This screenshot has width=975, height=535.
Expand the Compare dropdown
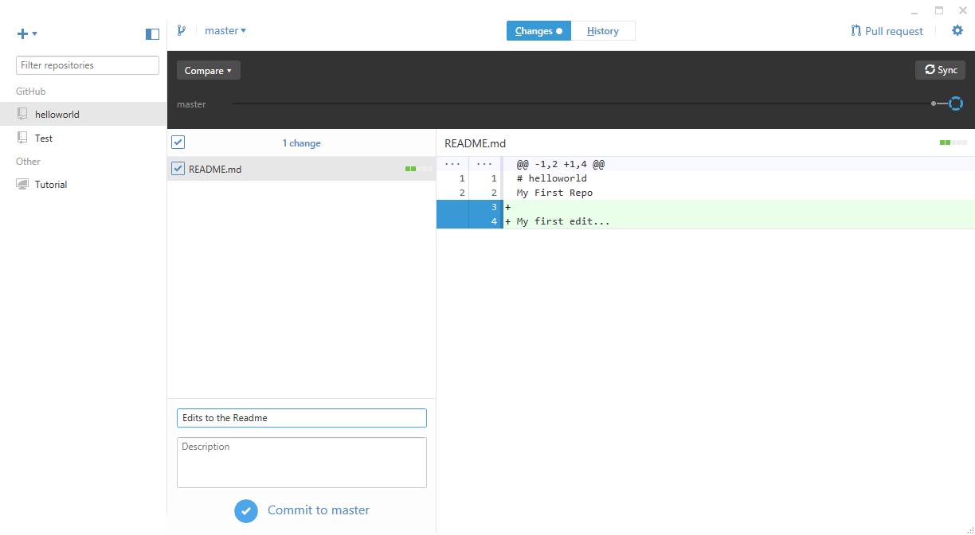pos(208,70)
